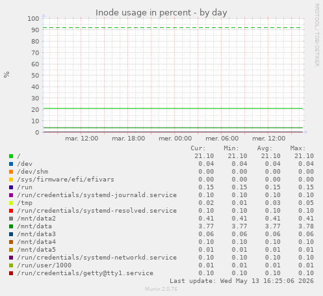Click the Cur value 21.10 for /
The height and width of the screenshot is (296, 323).
tap(204, 156)
